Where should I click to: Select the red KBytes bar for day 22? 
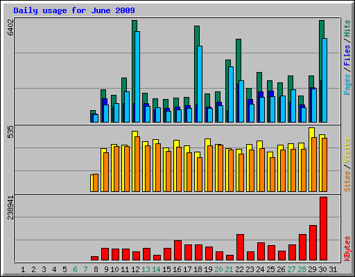pos(240,247)
